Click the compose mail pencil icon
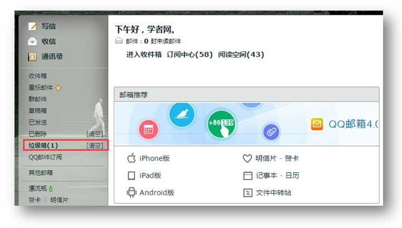The height and width of the screenshot is (228, 402). tap(32, 26)
